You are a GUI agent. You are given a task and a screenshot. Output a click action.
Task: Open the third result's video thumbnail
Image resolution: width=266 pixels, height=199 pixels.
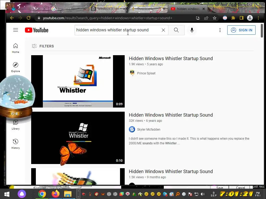(78, 176)
